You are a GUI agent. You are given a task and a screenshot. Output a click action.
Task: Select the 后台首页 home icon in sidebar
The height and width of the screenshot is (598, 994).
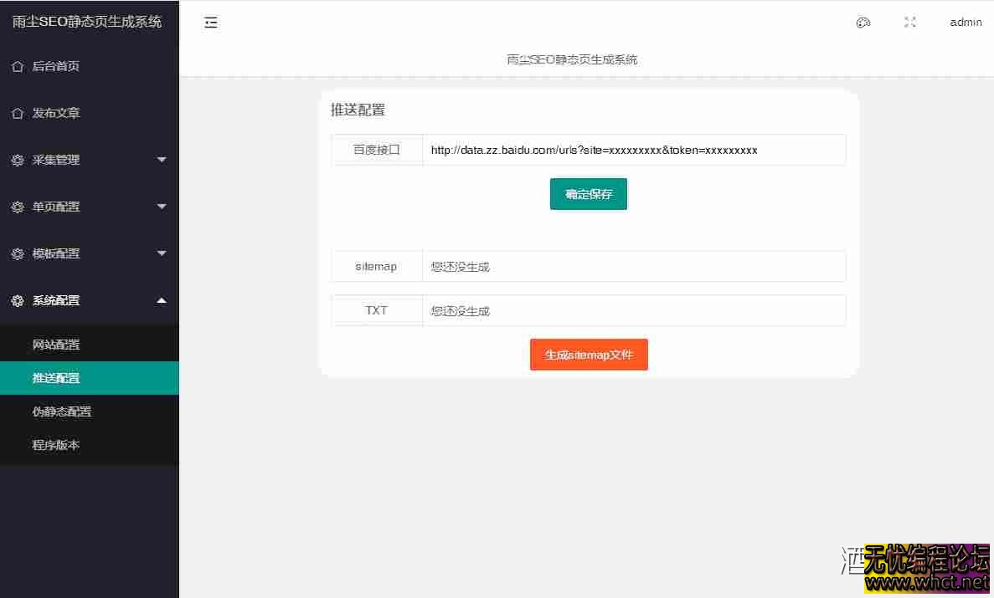click(x=18, y=66)
